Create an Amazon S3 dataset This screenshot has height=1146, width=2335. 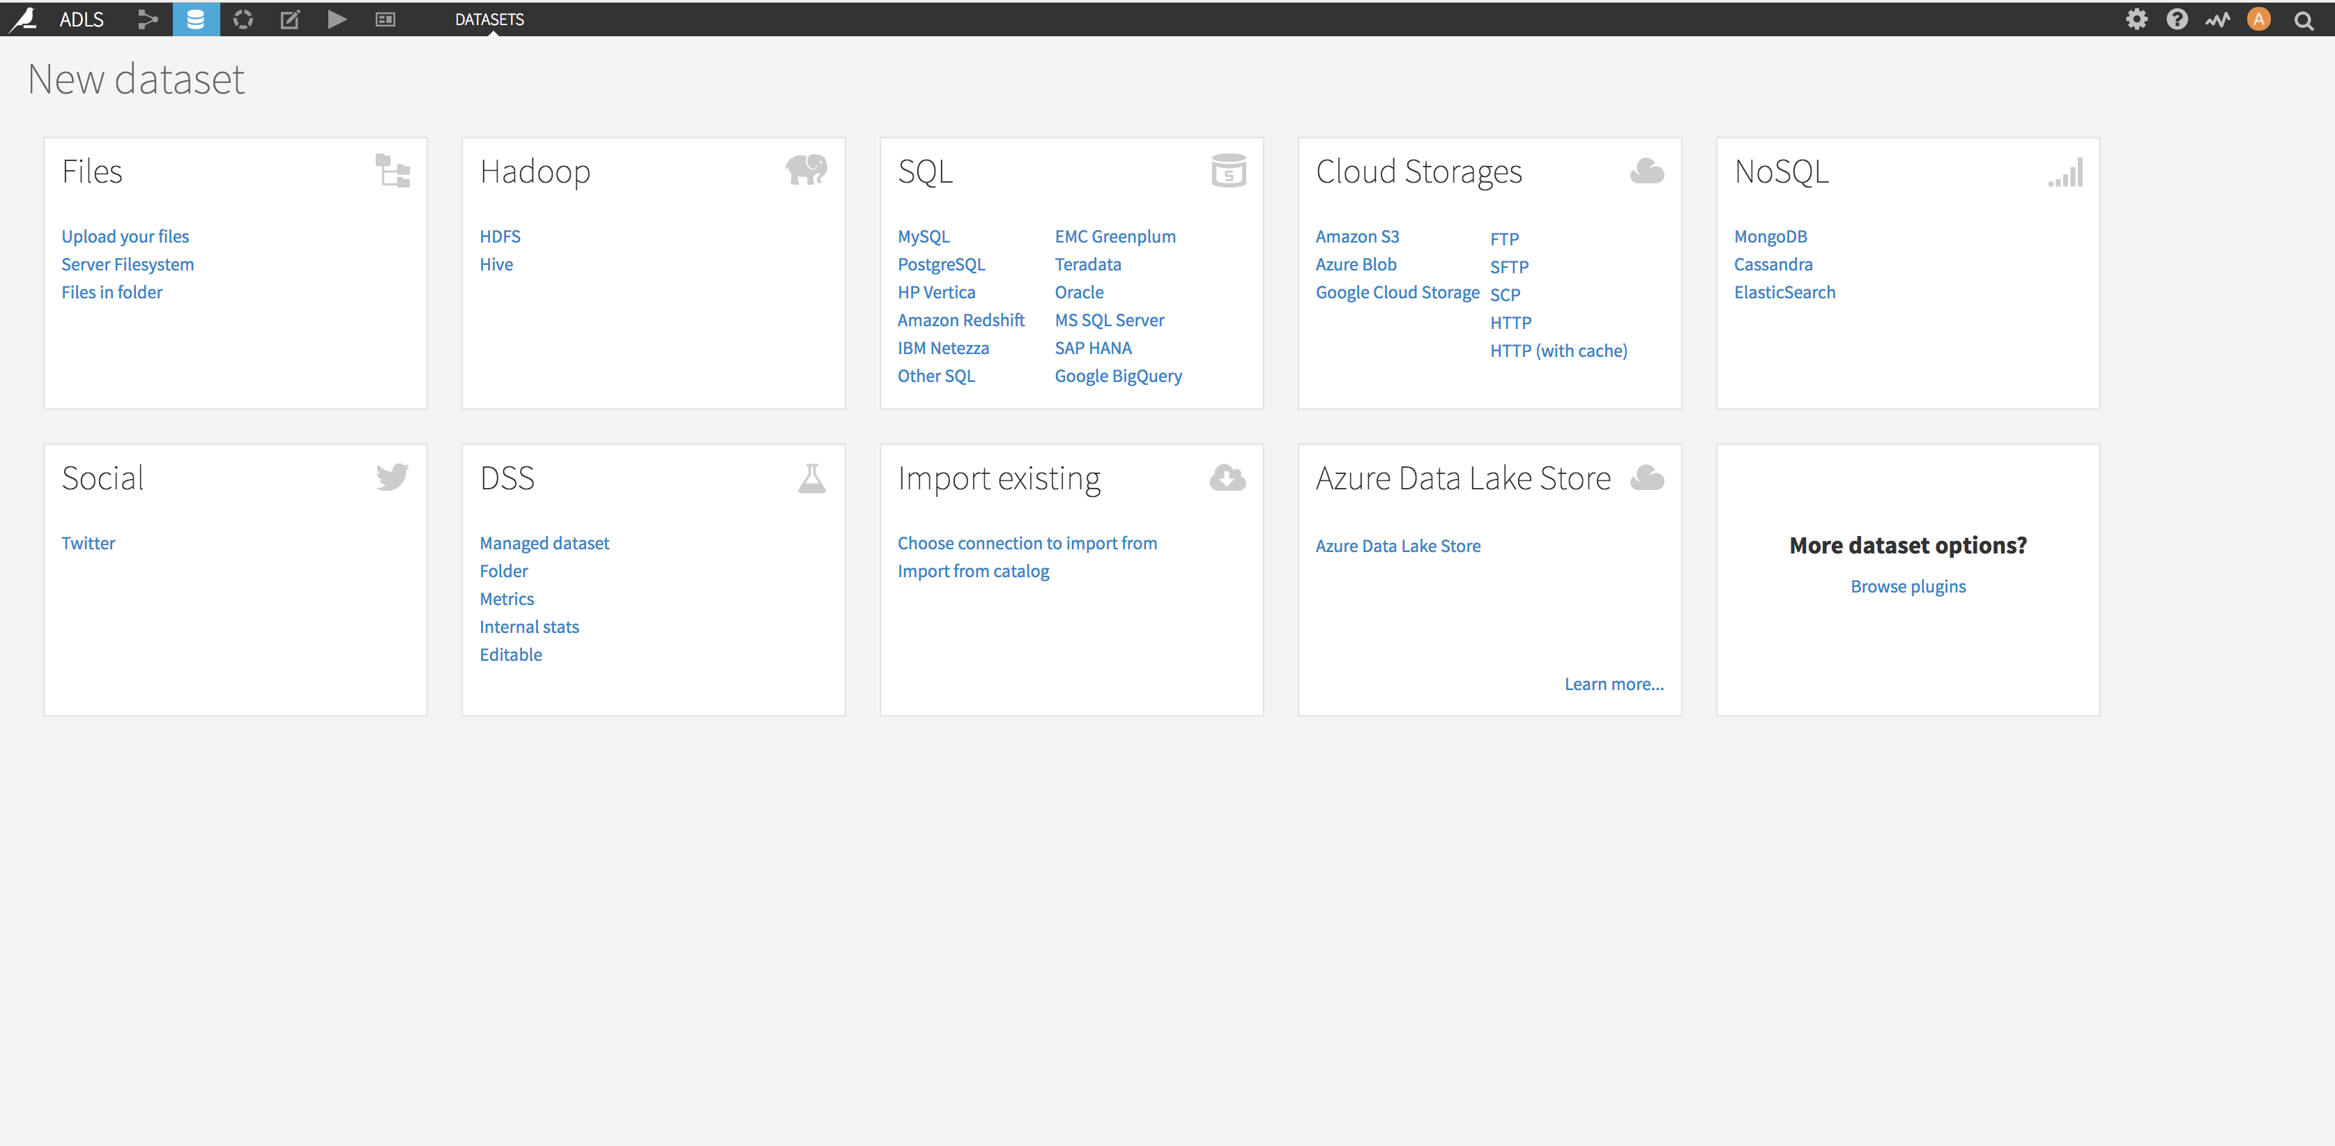1357,236
